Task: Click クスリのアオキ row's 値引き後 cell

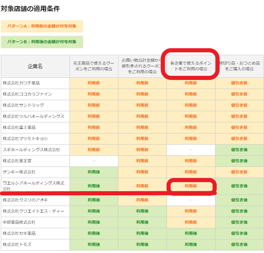Action: 239,200
